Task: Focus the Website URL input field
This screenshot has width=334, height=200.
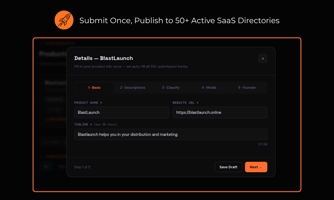Action: [220, 112]
